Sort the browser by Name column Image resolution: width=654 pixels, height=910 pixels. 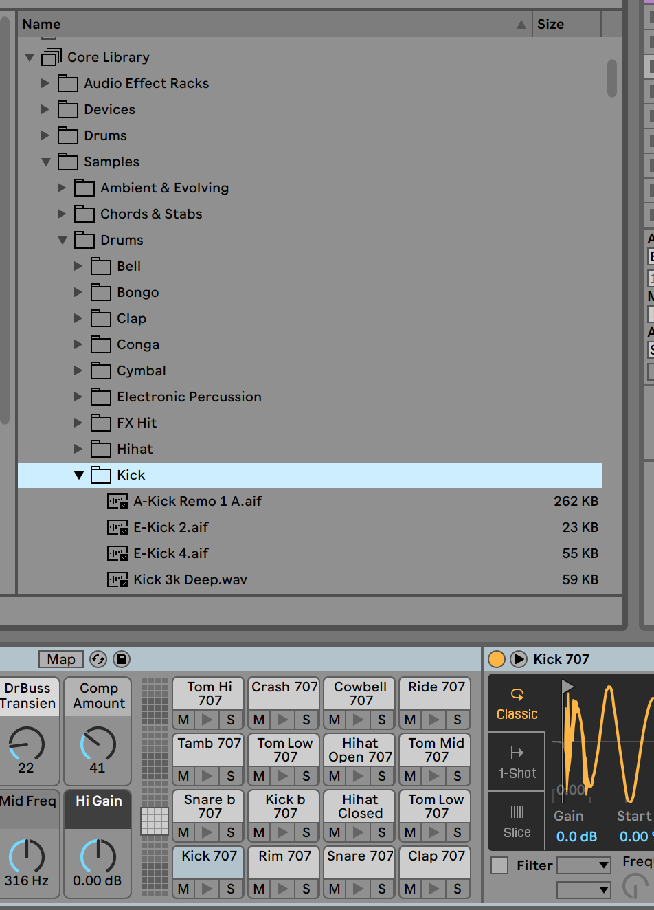point(275,24)
